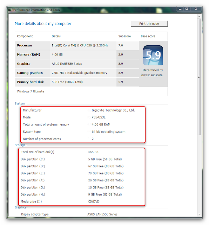Click 'Media drive (I:)' label
This screenshot has height=225, width=209.
(31, 201)
